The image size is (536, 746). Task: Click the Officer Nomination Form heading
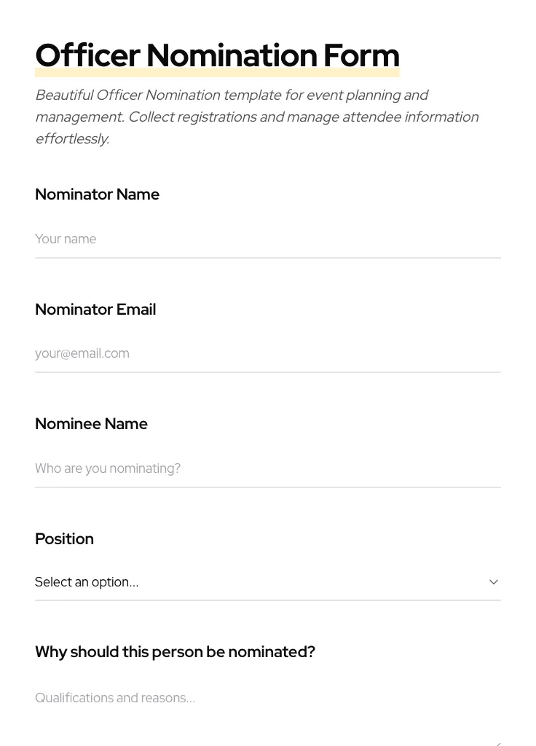[217, 55]
